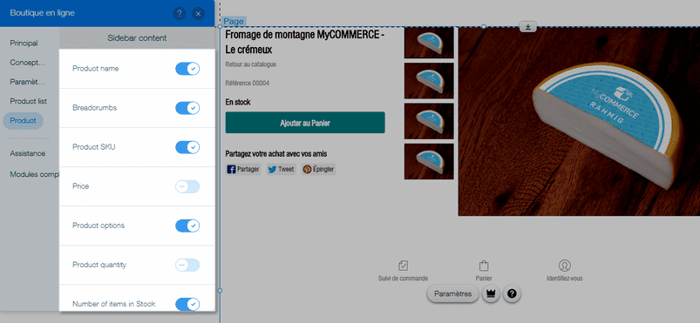Toggle Number of items in Stock
This screenshot has width=700, height=323.
187,304
